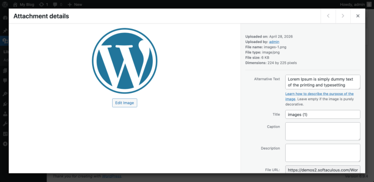
Task: Open Plugins plug icon in sidebar
Action: point(5,104)
